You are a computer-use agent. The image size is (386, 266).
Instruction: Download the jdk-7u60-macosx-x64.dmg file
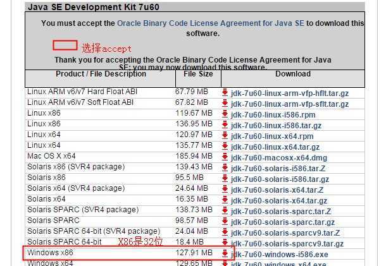coord(279,158)
